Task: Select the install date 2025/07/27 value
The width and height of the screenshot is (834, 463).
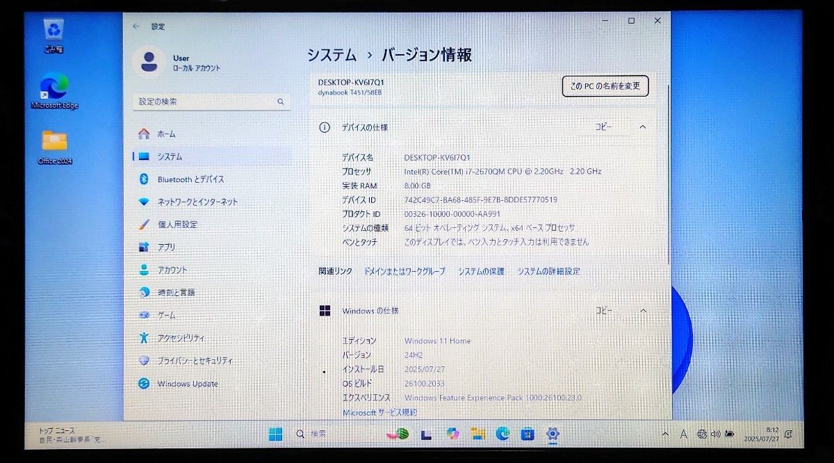Action: pyautogui.click(x=424, y=369)
